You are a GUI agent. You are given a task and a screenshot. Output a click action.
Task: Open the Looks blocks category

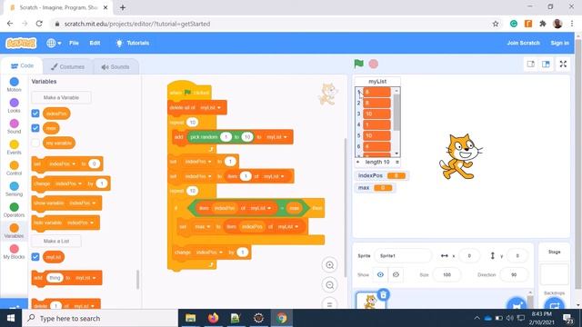(15, 105)
